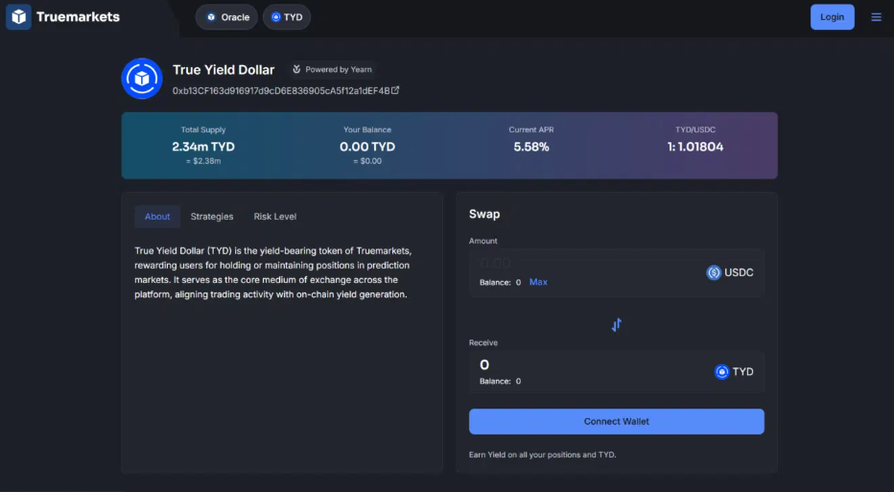Click the USDC coin icon
Image resolution: width=894 pixels, height=492 pixels.
tap(714, 272)
